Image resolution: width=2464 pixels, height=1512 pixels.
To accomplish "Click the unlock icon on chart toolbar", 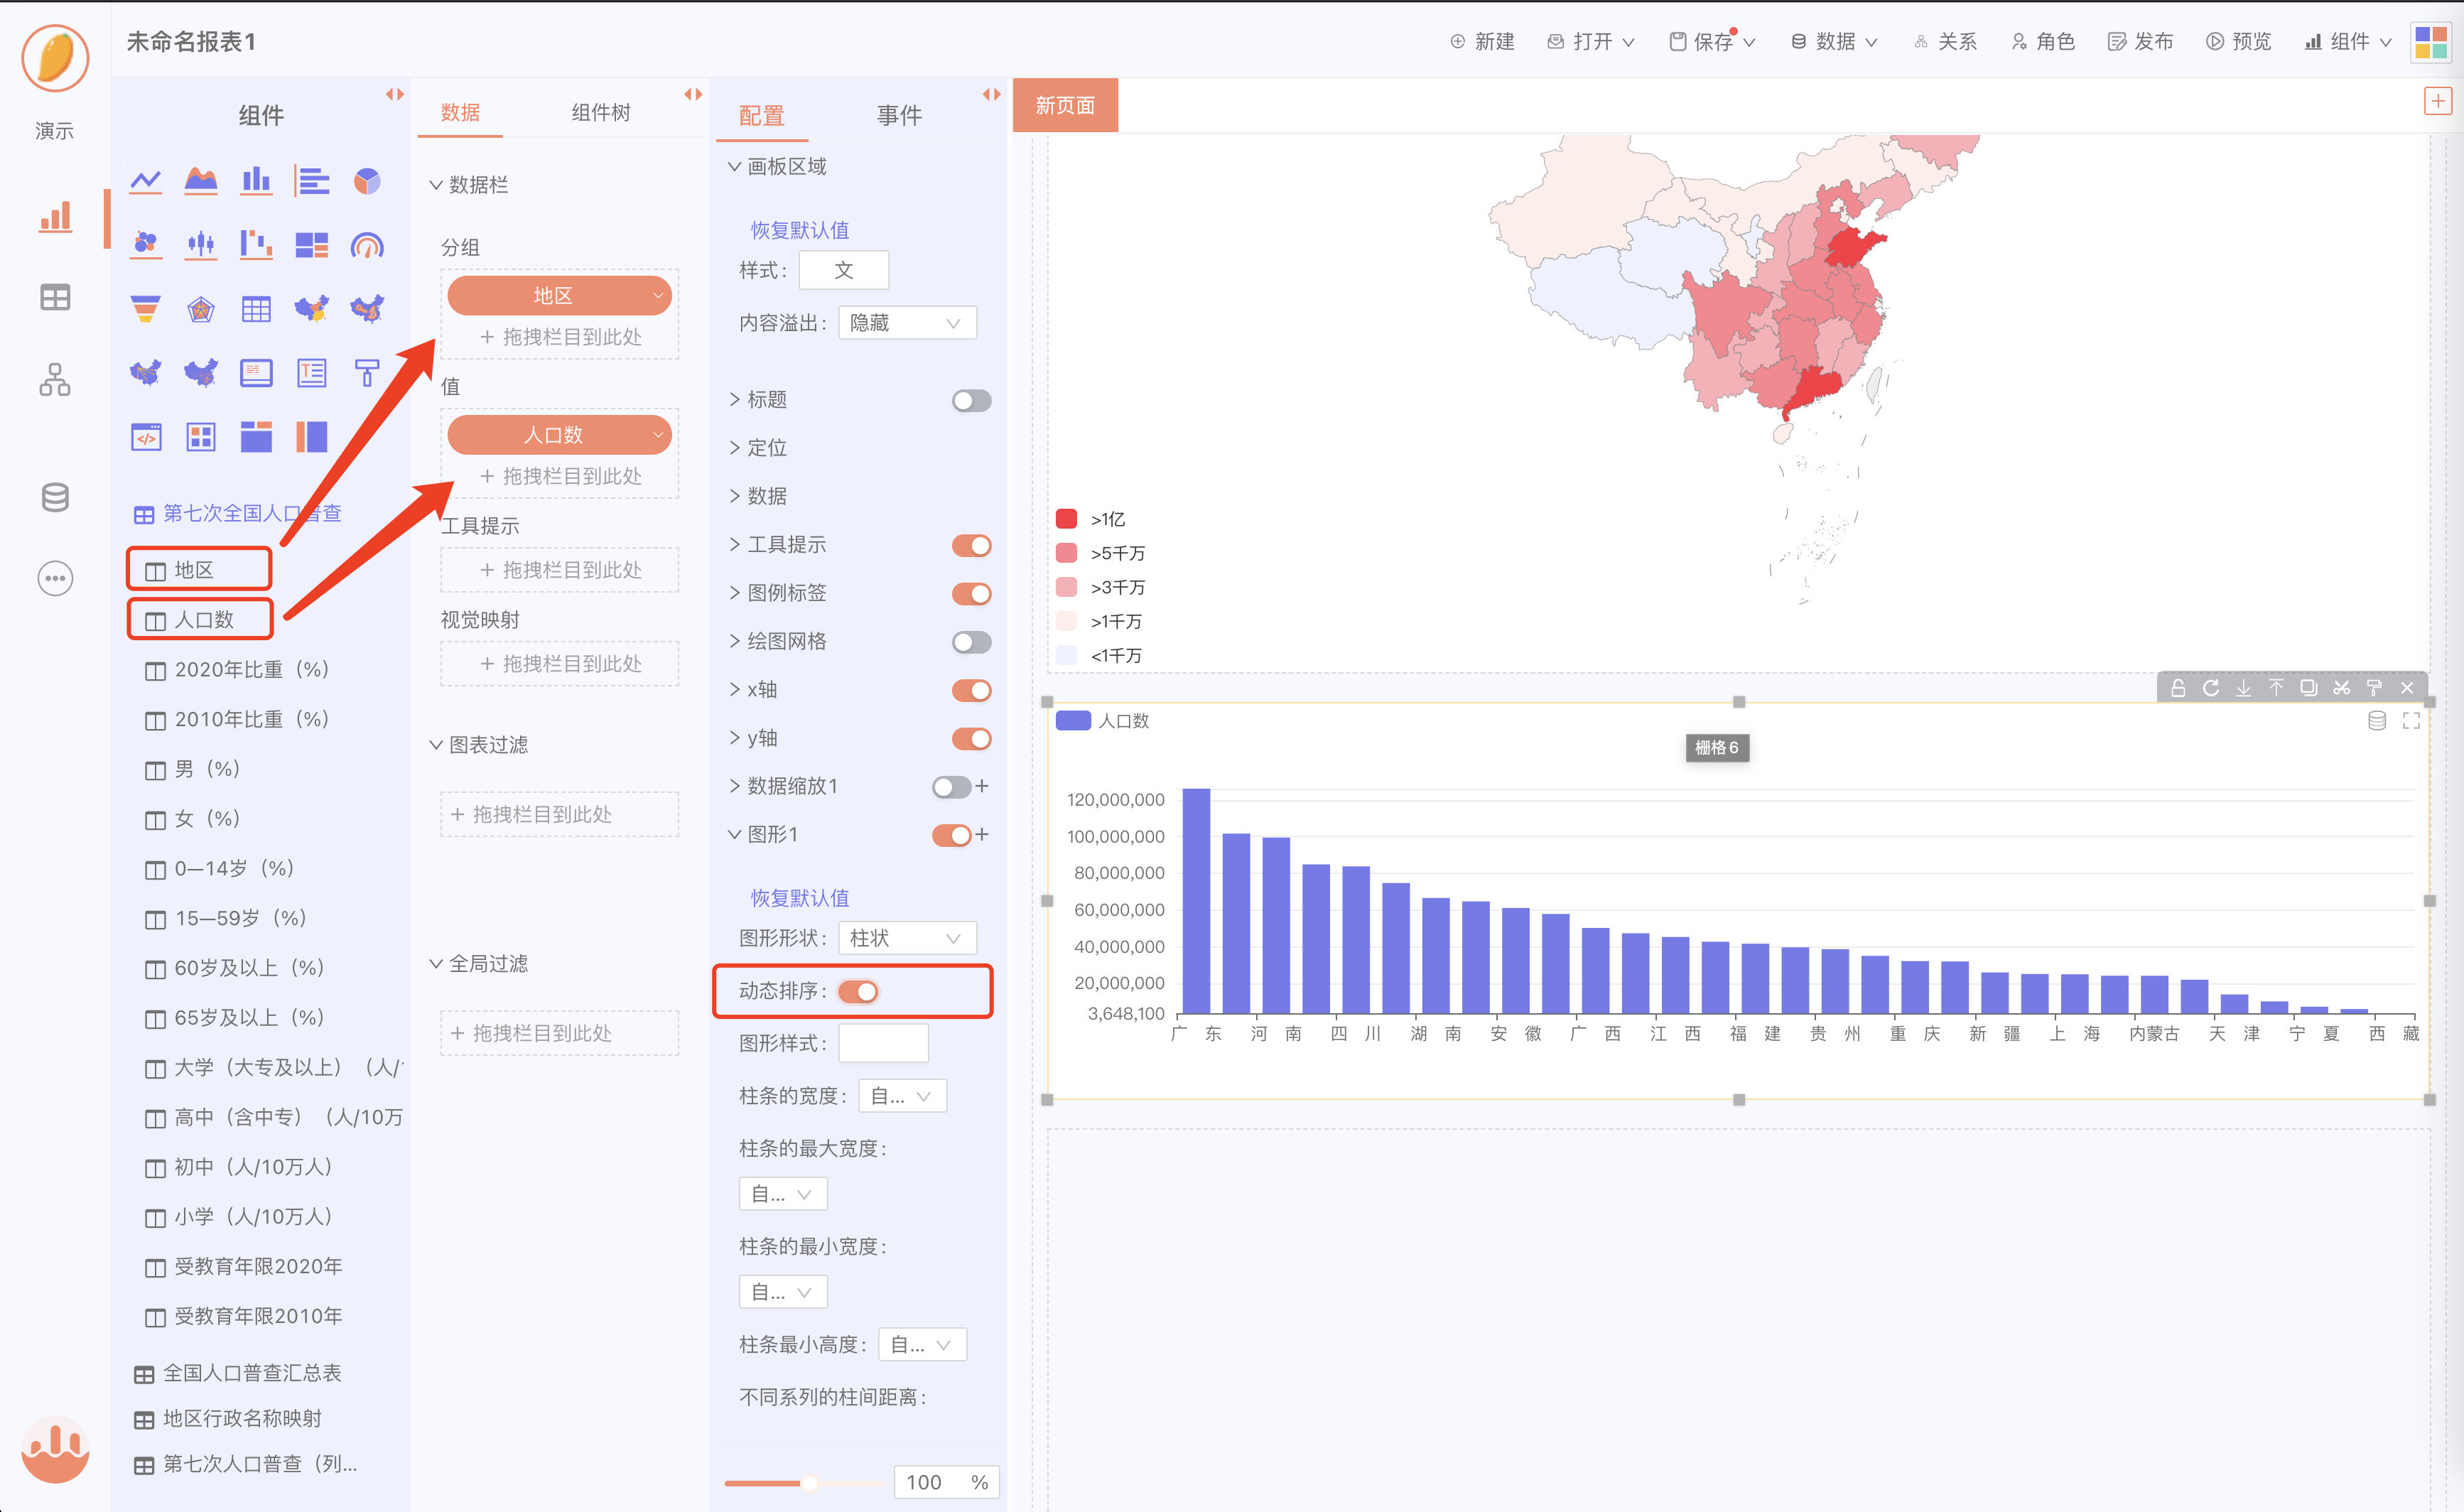I will pos(2178,688).
